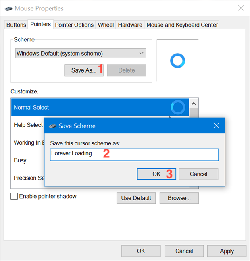Open the Pointer Options tab
Viewport: 250px width, 261px height.
[74, 25]
